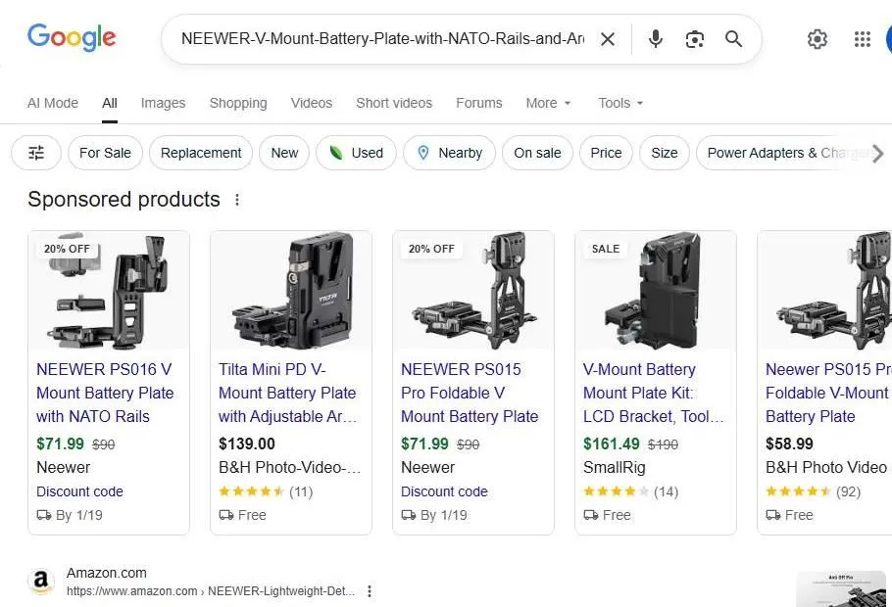The image size is (892, 607).
Task: Search by image using the Google Lens icon
Action: [x=695, y=39]
